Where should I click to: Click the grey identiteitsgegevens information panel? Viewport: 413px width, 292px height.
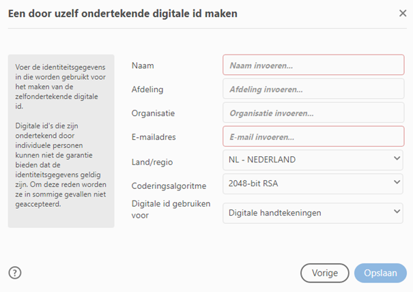[x=61, y=141]
